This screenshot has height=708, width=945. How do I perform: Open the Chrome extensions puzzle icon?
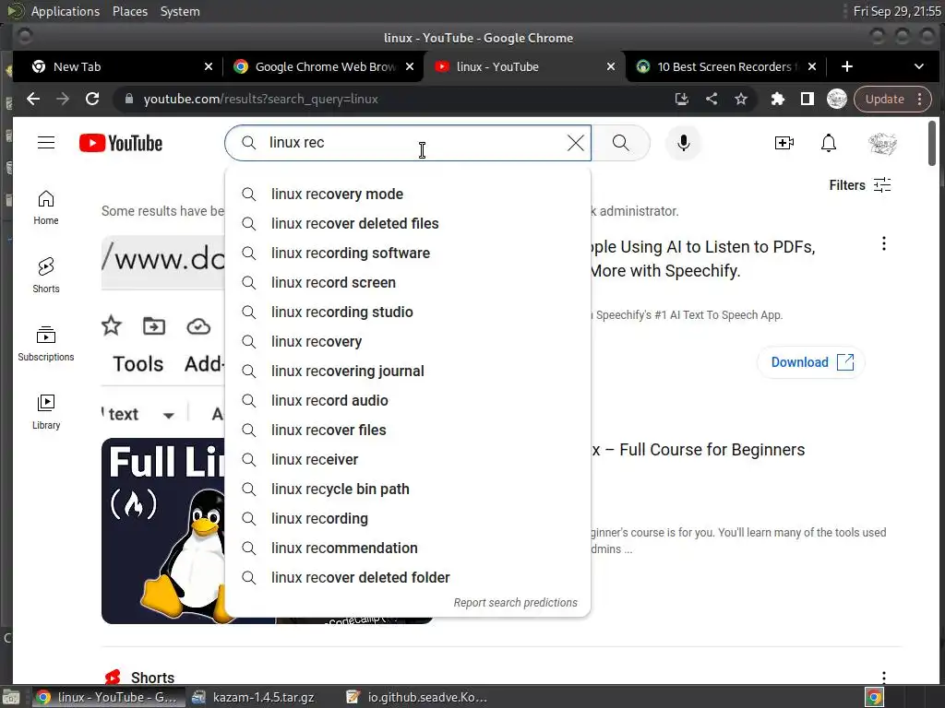point(777,99)
